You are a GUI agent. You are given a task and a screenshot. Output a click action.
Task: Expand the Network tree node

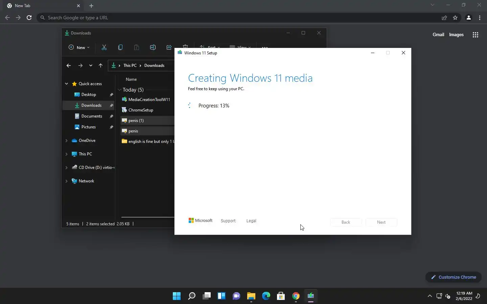pos(67,181)
